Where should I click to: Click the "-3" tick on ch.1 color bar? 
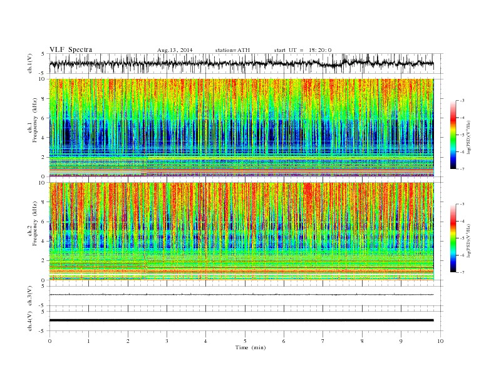point(462,101)
